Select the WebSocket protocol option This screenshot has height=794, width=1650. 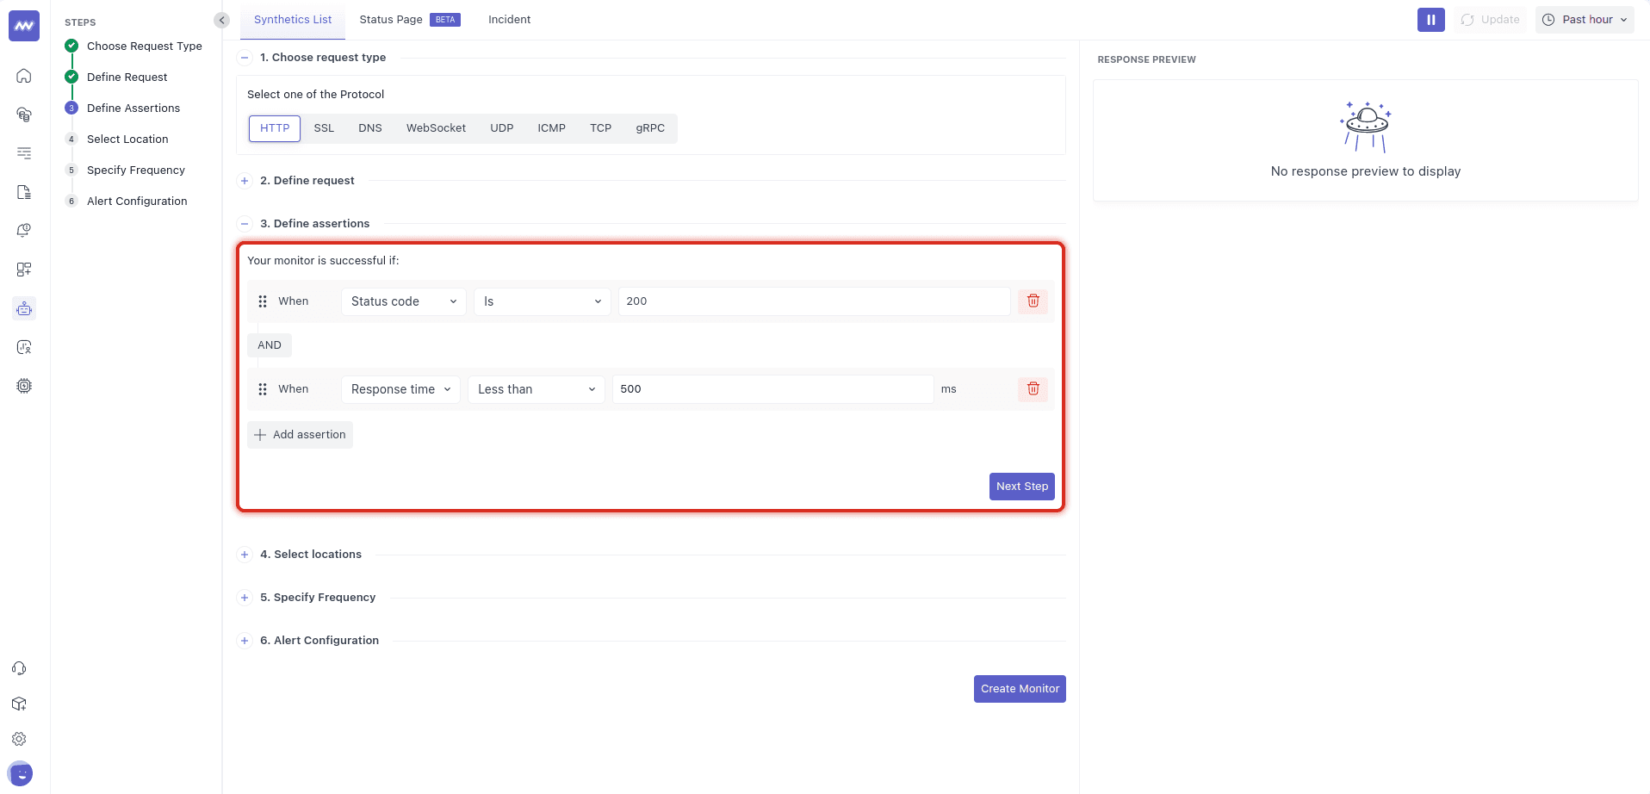point(436,128)
